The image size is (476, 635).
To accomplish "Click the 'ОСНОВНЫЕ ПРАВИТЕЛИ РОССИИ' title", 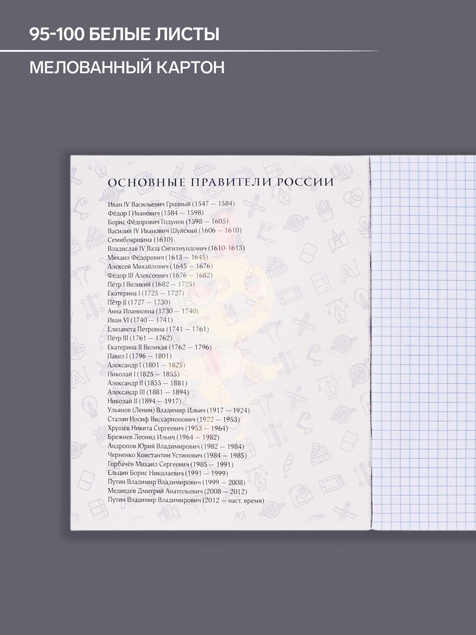I will click(x=220, y=183).
